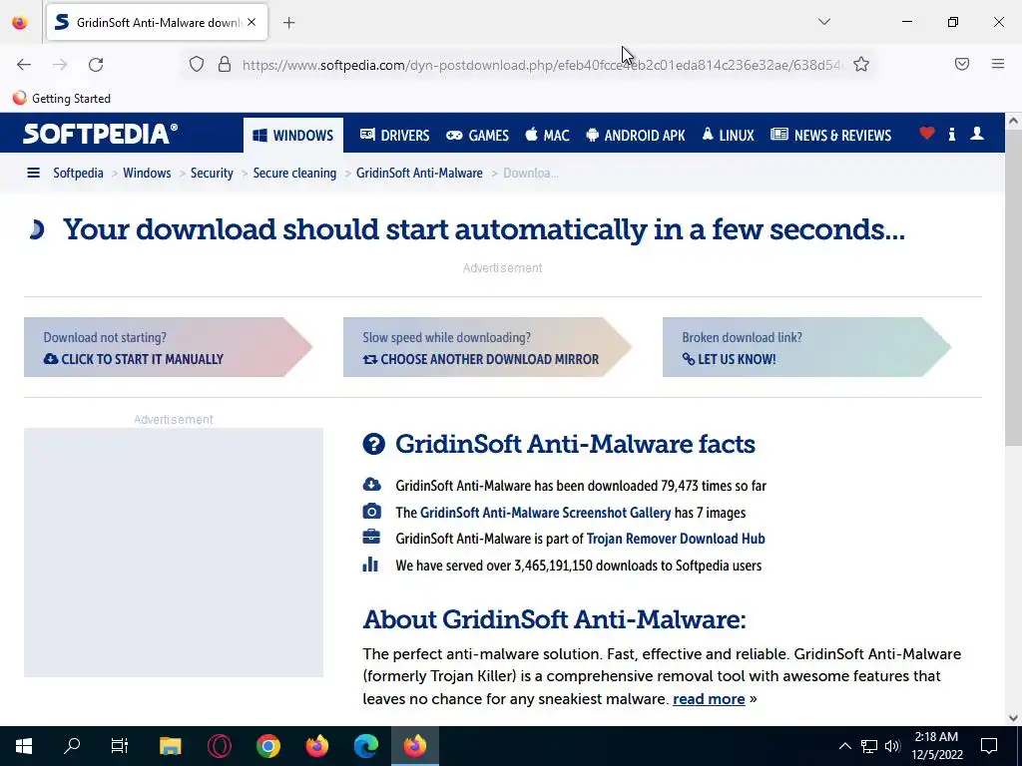Switch to Android APK section

pos(636,136)
